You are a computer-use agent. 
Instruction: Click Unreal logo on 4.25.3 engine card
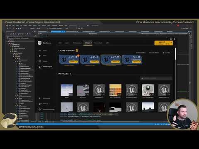click(64, 60)
